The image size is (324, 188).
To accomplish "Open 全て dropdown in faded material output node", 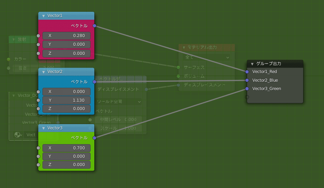I will (x=207, y=57).
